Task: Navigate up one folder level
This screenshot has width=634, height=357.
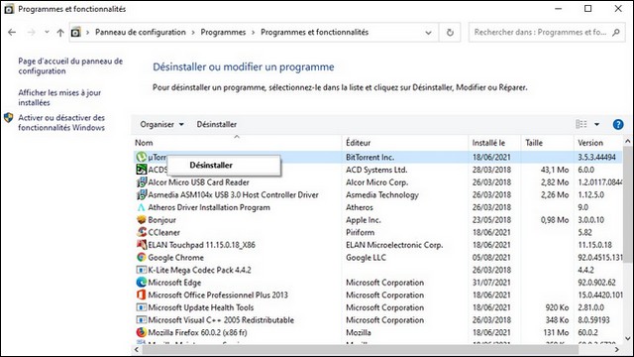Action: [60, 33]
